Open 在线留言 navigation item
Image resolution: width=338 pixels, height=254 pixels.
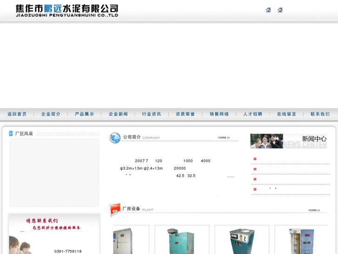click(x=286, y=114)
